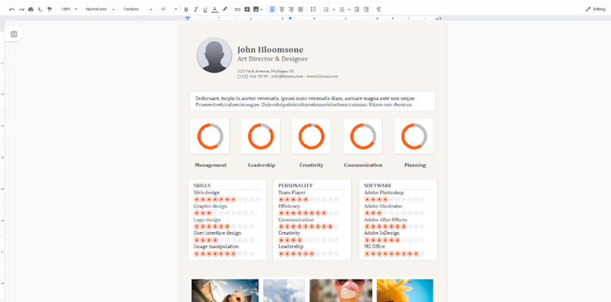Click the phone and email contact line
The width and height of the screenshot is (611, 302).
click(x=288, y=76)
